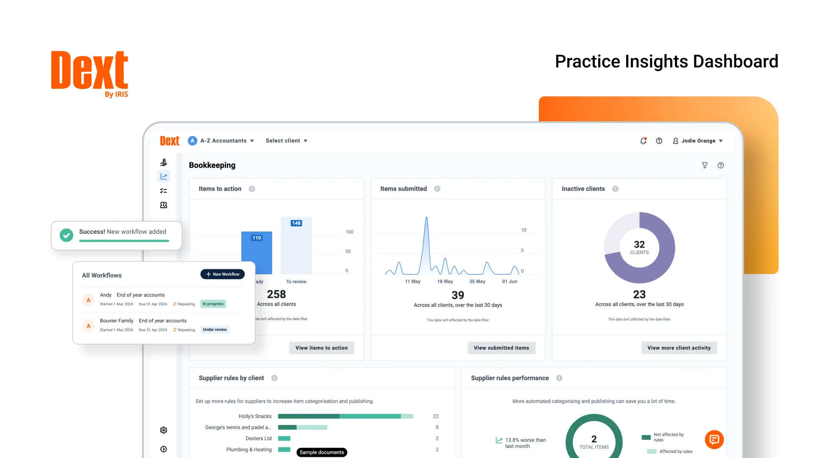Click the 13.8% worse than last month text
814x458 pixels.
pos(525,443)
